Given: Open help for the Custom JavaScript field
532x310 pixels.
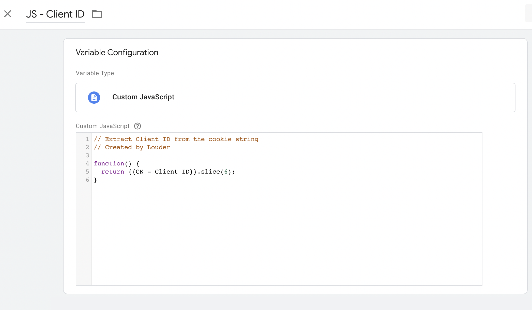Looking at the screenshot, I should pos(138,126).
